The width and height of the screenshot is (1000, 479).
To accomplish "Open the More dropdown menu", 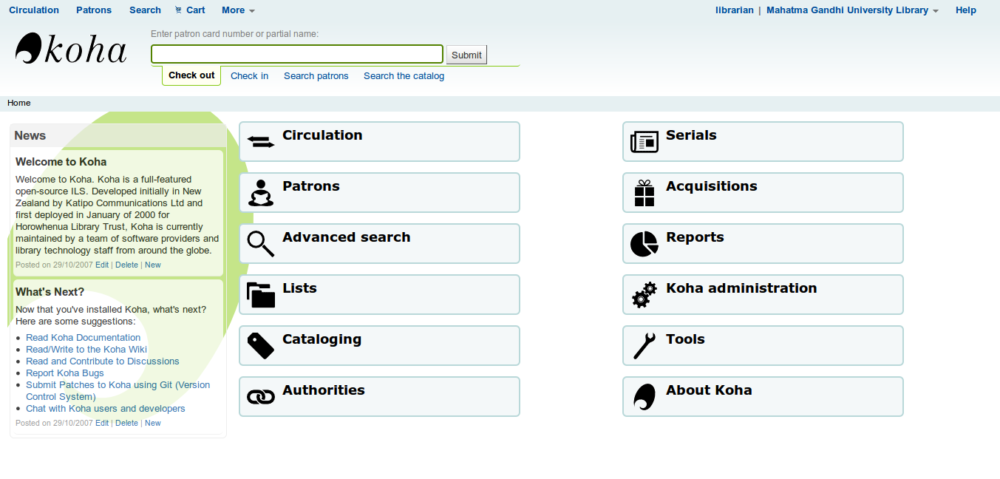I will click(238, 10).
